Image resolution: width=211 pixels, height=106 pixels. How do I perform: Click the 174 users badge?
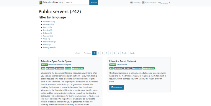pyautogui.click(x=60, y=68)
